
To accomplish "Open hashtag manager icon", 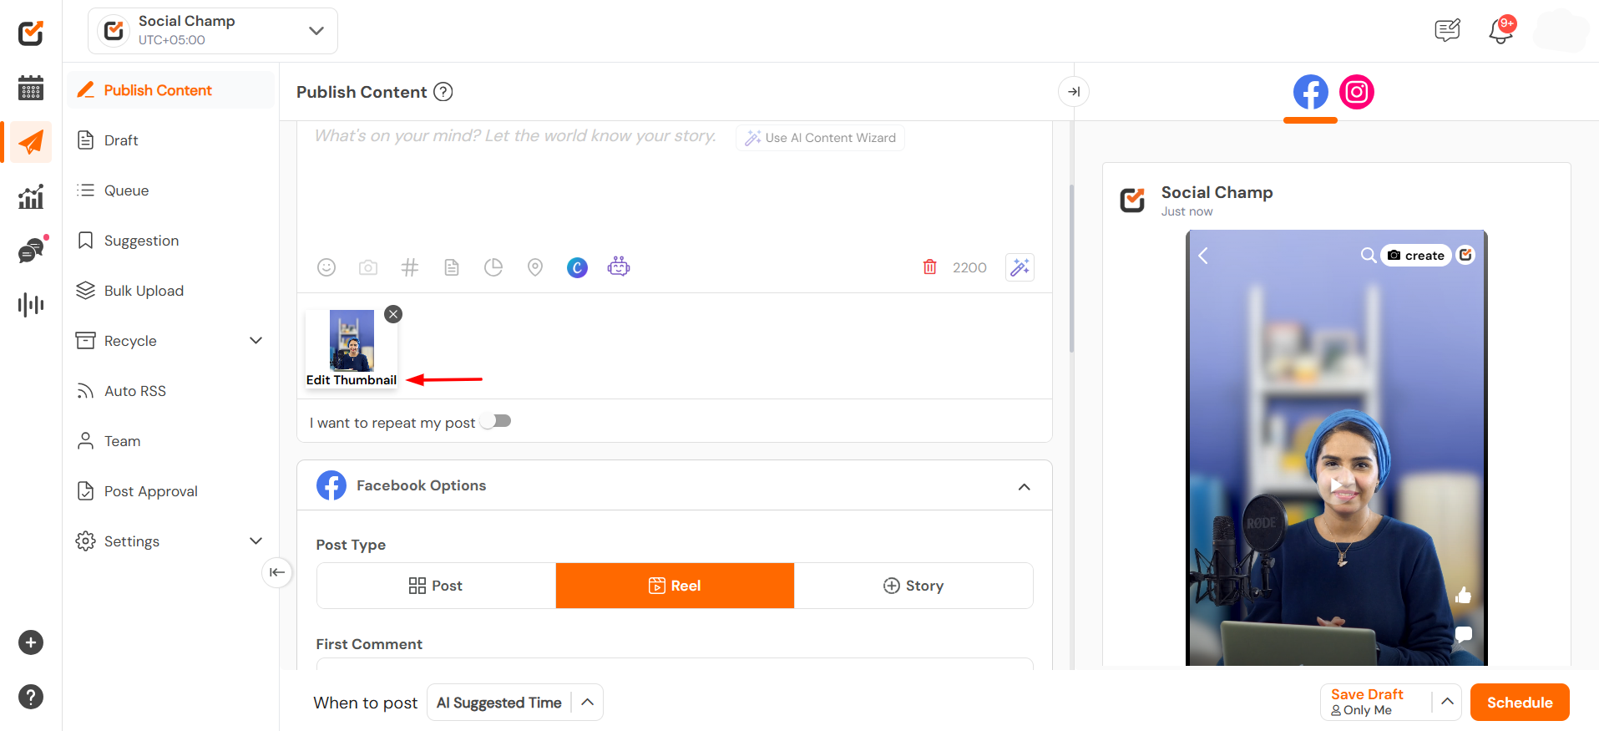I will point(410,267).
